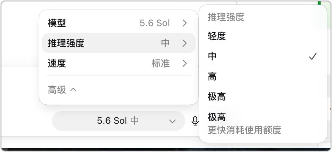
Task: Click the 推理强度 header of the submenu
Action: click(226, 17)
